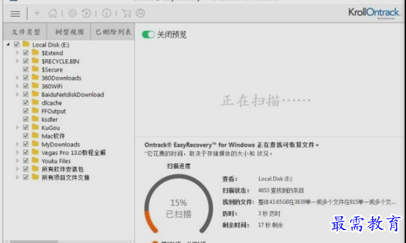The height and width of the screenshot is (243, 406).
Task: Expand the $Extend folder
Action: click(17, 53)
